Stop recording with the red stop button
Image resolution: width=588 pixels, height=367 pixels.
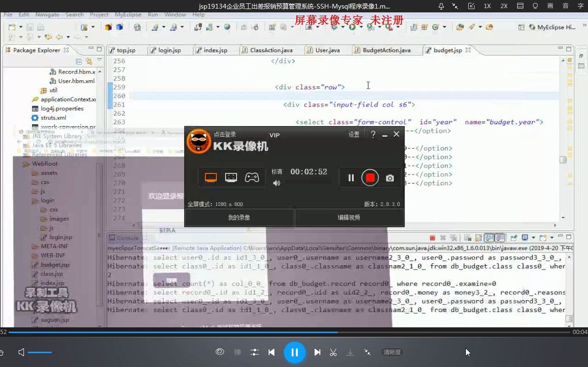pyautogui.click(x=370, y=177)
